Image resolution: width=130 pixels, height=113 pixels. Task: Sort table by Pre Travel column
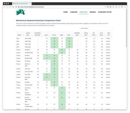(x=94, y=34)
